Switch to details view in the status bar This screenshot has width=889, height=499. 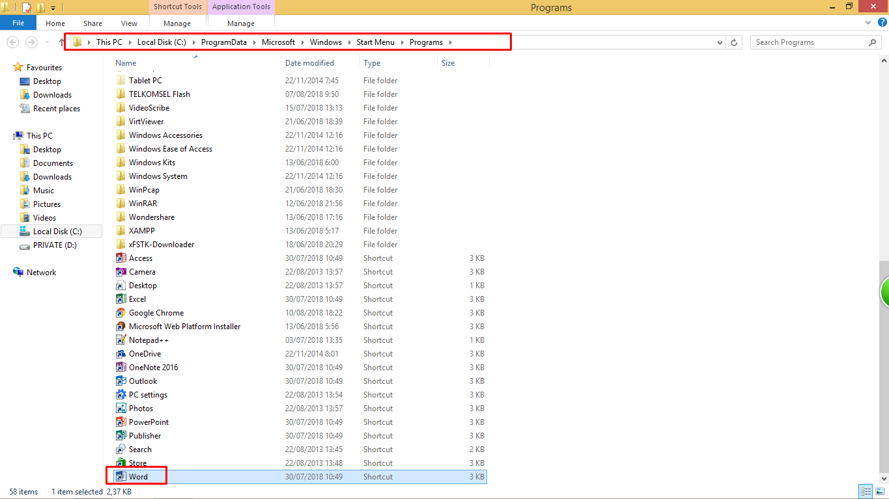click(866, 492)
